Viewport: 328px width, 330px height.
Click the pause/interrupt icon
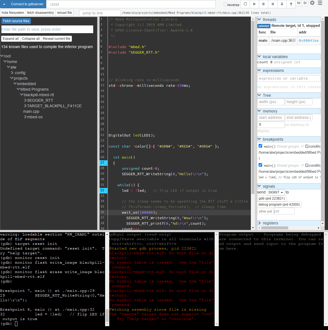tap(263, 4)
